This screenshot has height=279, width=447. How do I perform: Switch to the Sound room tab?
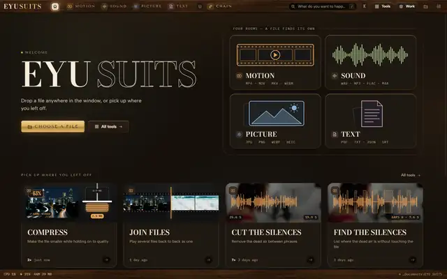pyautogui.click(x=114, y=6)
